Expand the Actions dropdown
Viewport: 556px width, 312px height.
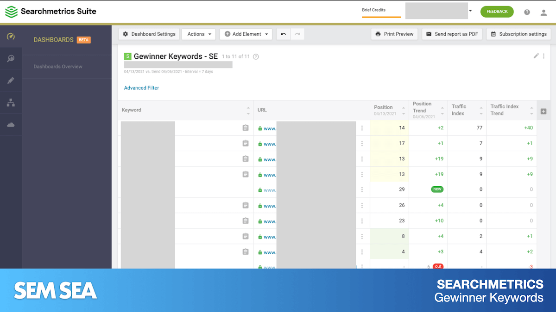(199, 34)
